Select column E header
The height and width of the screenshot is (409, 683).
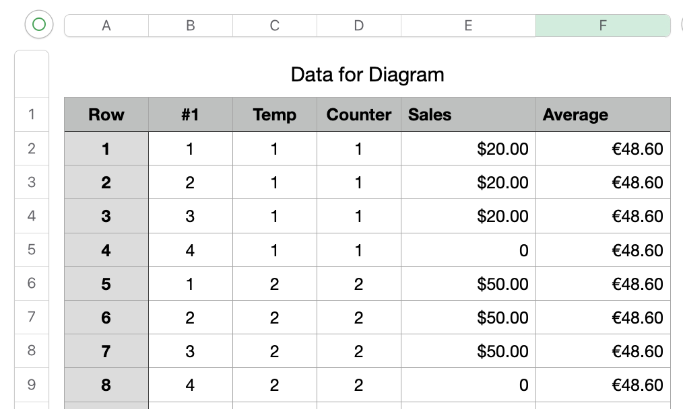[468, 26]
